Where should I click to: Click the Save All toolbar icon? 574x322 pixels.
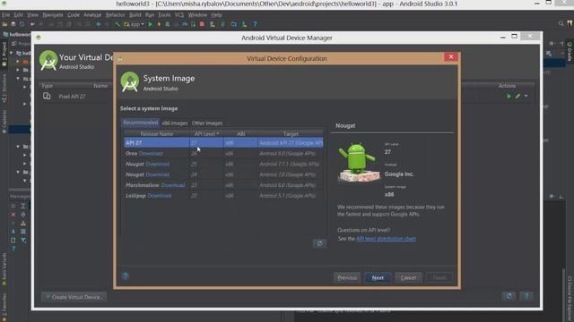(13, 24)
